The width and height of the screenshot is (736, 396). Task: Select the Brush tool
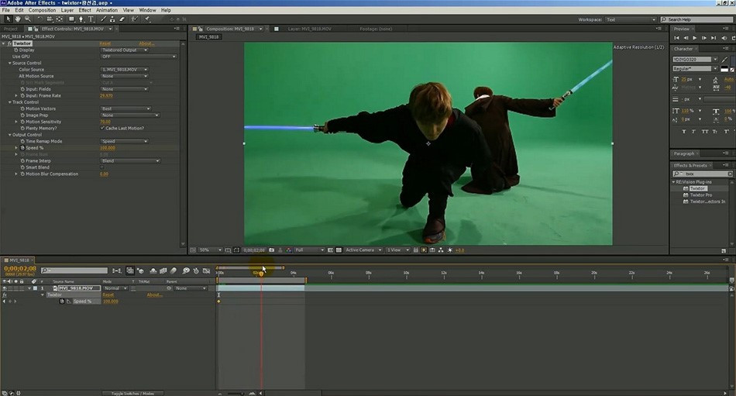(x=103, y=19)
